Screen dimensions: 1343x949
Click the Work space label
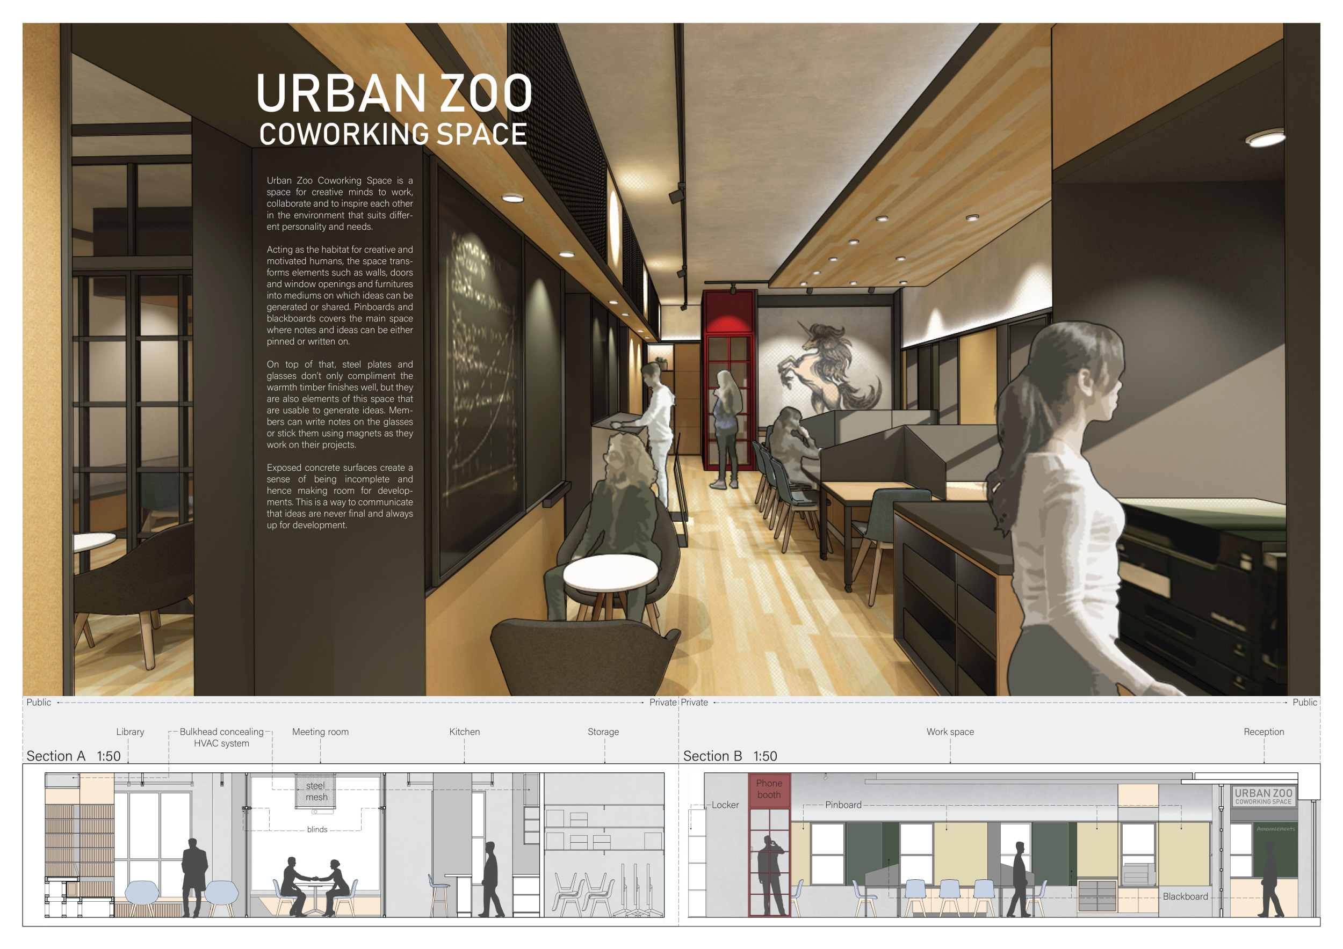point(949,732)
